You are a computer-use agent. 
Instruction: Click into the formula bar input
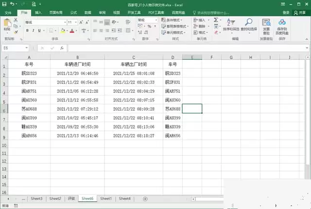[187, 48]
